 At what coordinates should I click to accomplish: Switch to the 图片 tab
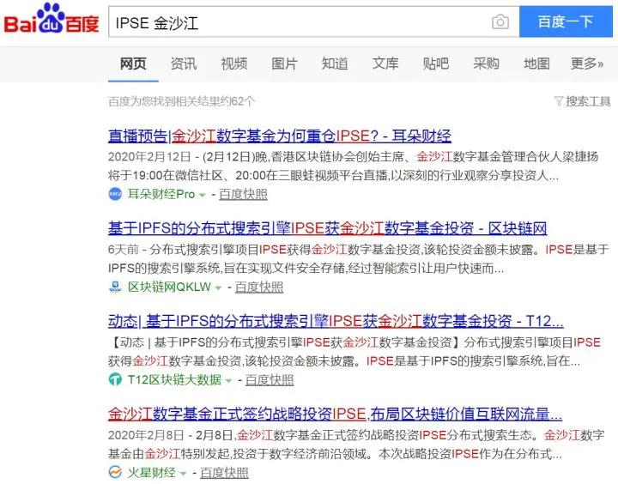point(284,64)
